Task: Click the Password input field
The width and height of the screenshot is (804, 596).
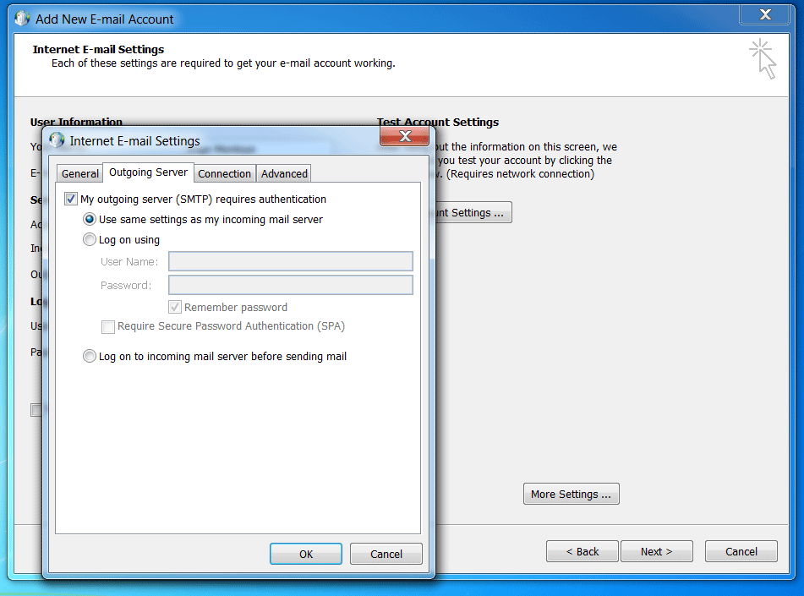Action: click(x=290, y=285)
